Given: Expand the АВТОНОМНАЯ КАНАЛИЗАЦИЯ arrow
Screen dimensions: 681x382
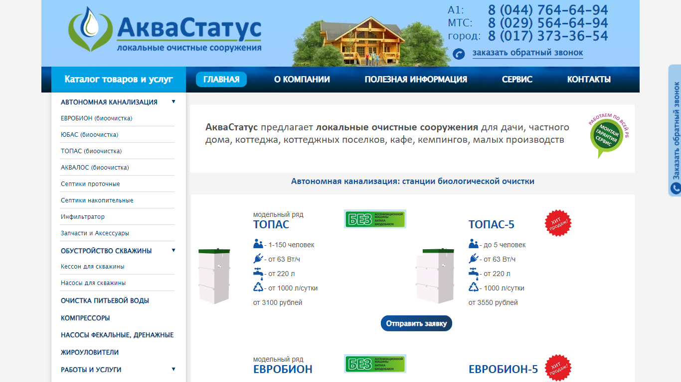Looking at the screenshot, I should (x=173, y=101).
